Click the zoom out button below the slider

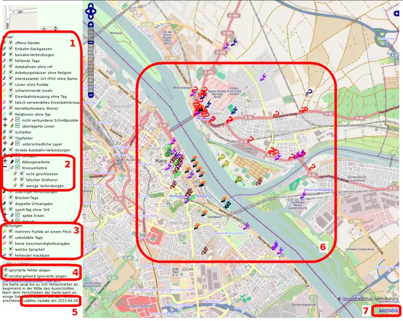pyautogui.click(x=91, y=95)
